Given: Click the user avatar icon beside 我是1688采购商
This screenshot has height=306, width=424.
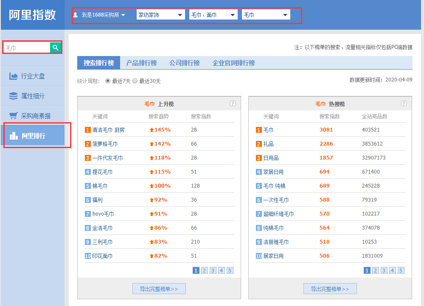Looking at the screenshot, I should tap(76, 15).
